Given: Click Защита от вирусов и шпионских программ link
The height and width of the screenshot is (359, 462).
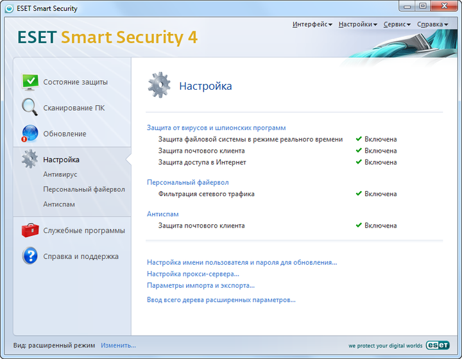Looking at the screenshot, I should (216, 128).
